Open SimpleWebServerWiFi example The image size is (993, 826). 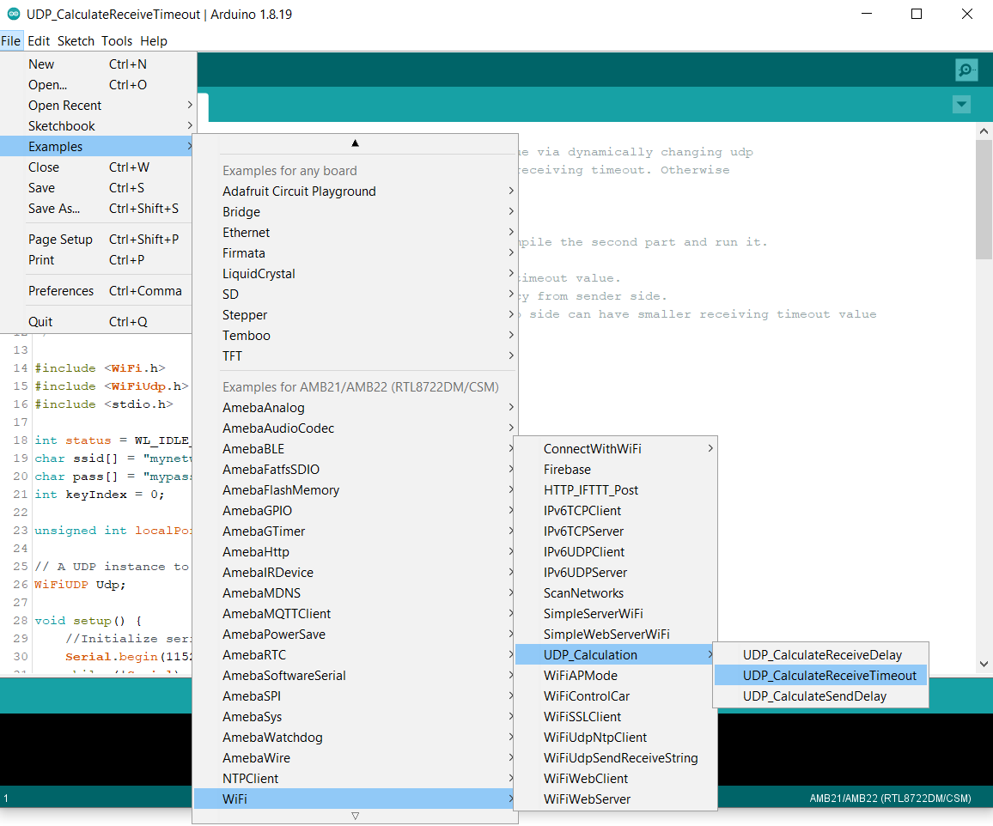616,635
